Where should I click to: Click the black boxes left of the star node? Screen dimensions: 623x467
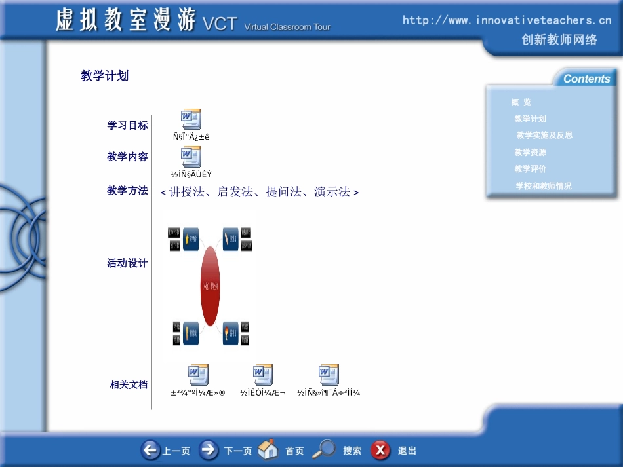point(174,239)
